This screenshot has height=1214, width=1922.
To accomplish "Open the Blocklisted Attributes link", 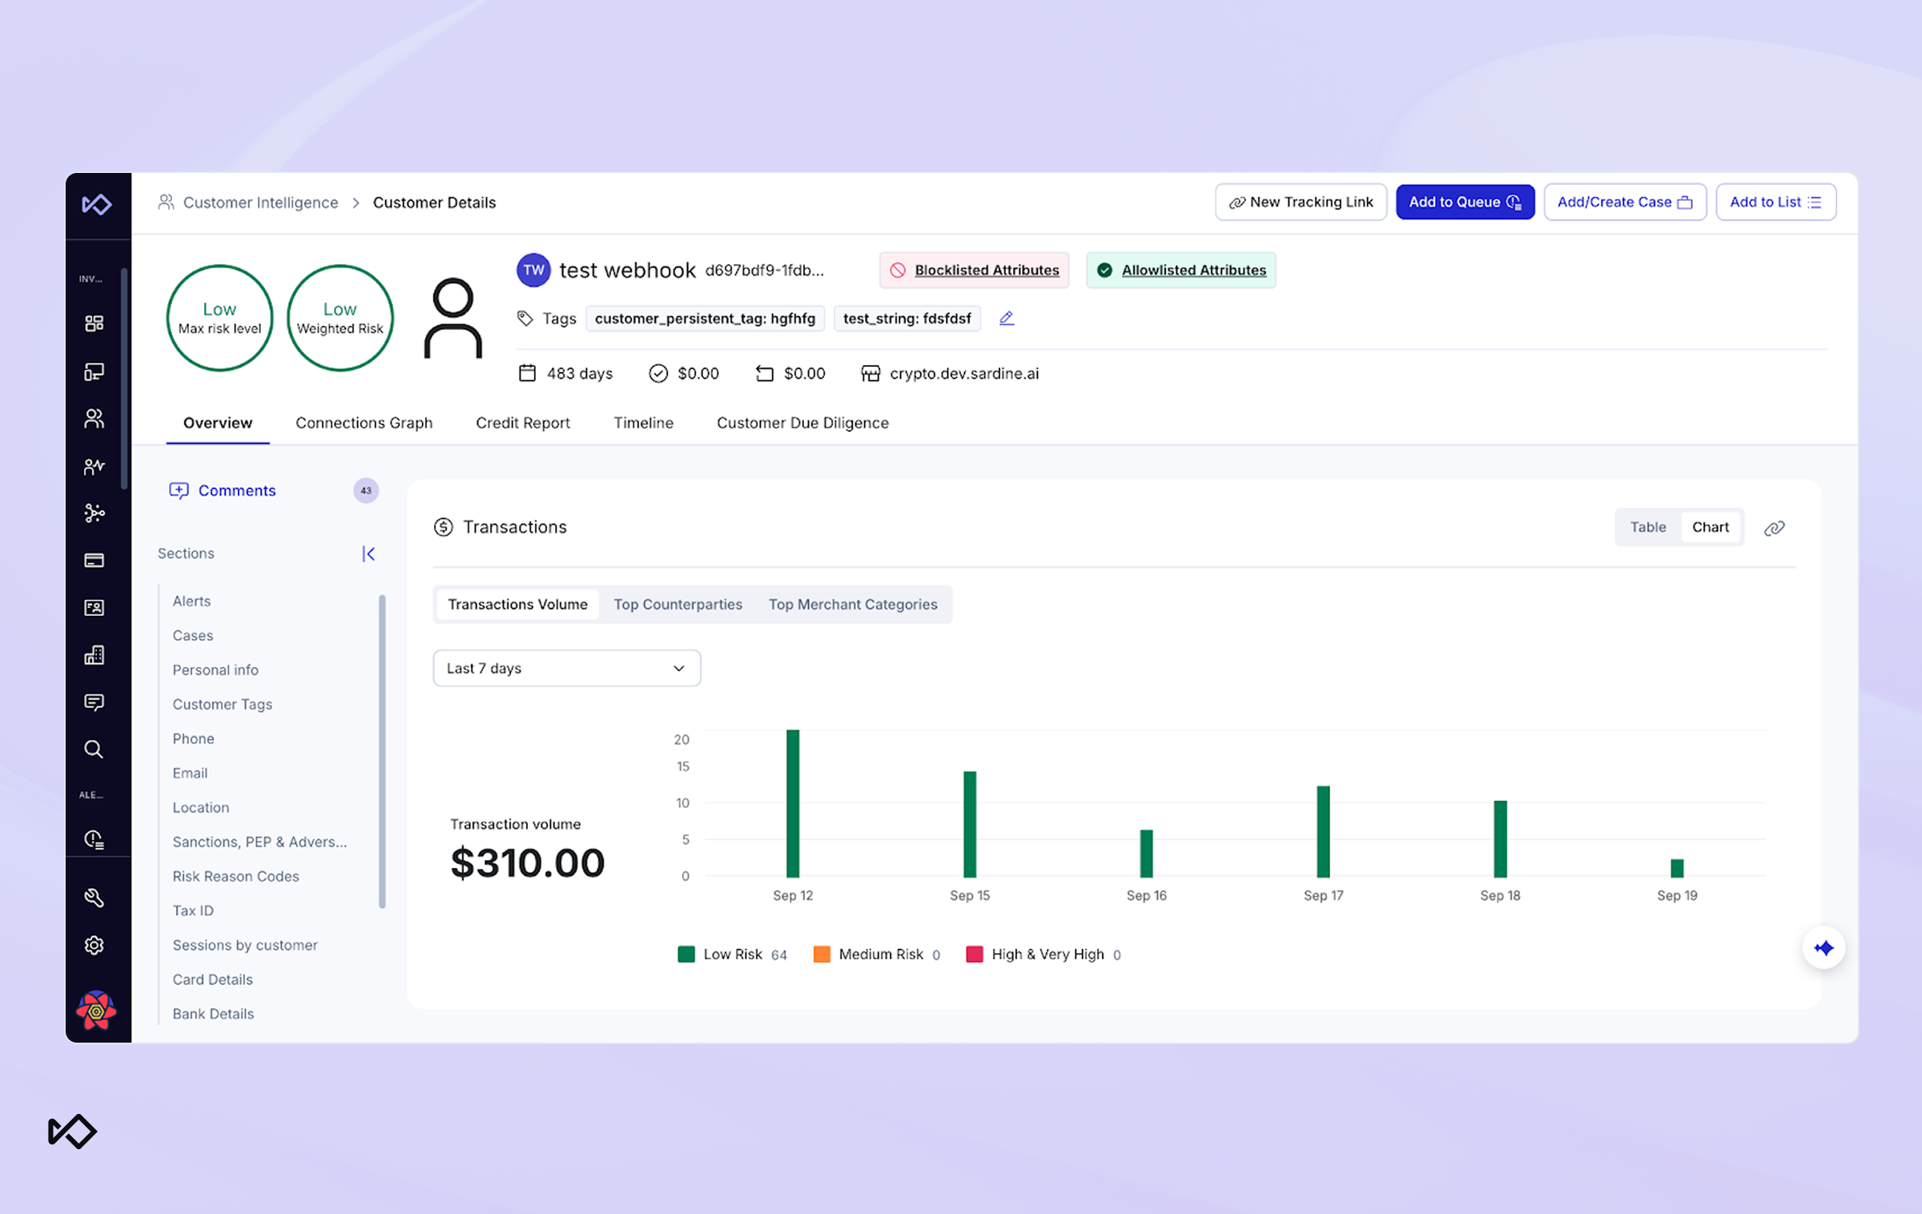I will [986, 271].
